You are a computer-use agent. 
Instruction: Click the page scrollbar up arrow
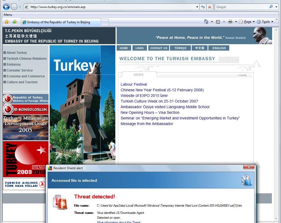tap(276, 29)
